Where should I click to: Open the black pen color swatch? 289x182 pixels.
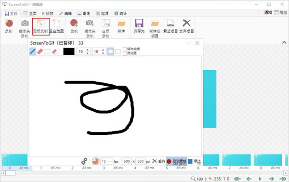69,52
